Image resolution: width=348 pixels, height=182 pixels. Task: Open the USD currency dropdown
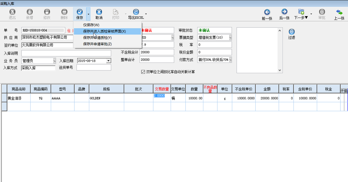[172, 37]
